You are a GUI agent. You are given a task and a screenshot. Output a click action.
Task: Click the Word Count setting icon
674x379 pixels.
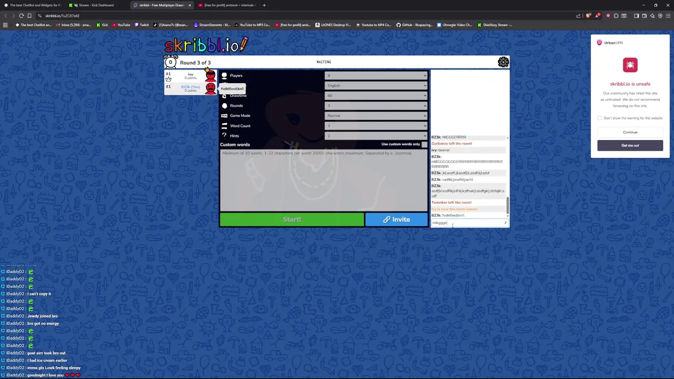coord(224,126)
